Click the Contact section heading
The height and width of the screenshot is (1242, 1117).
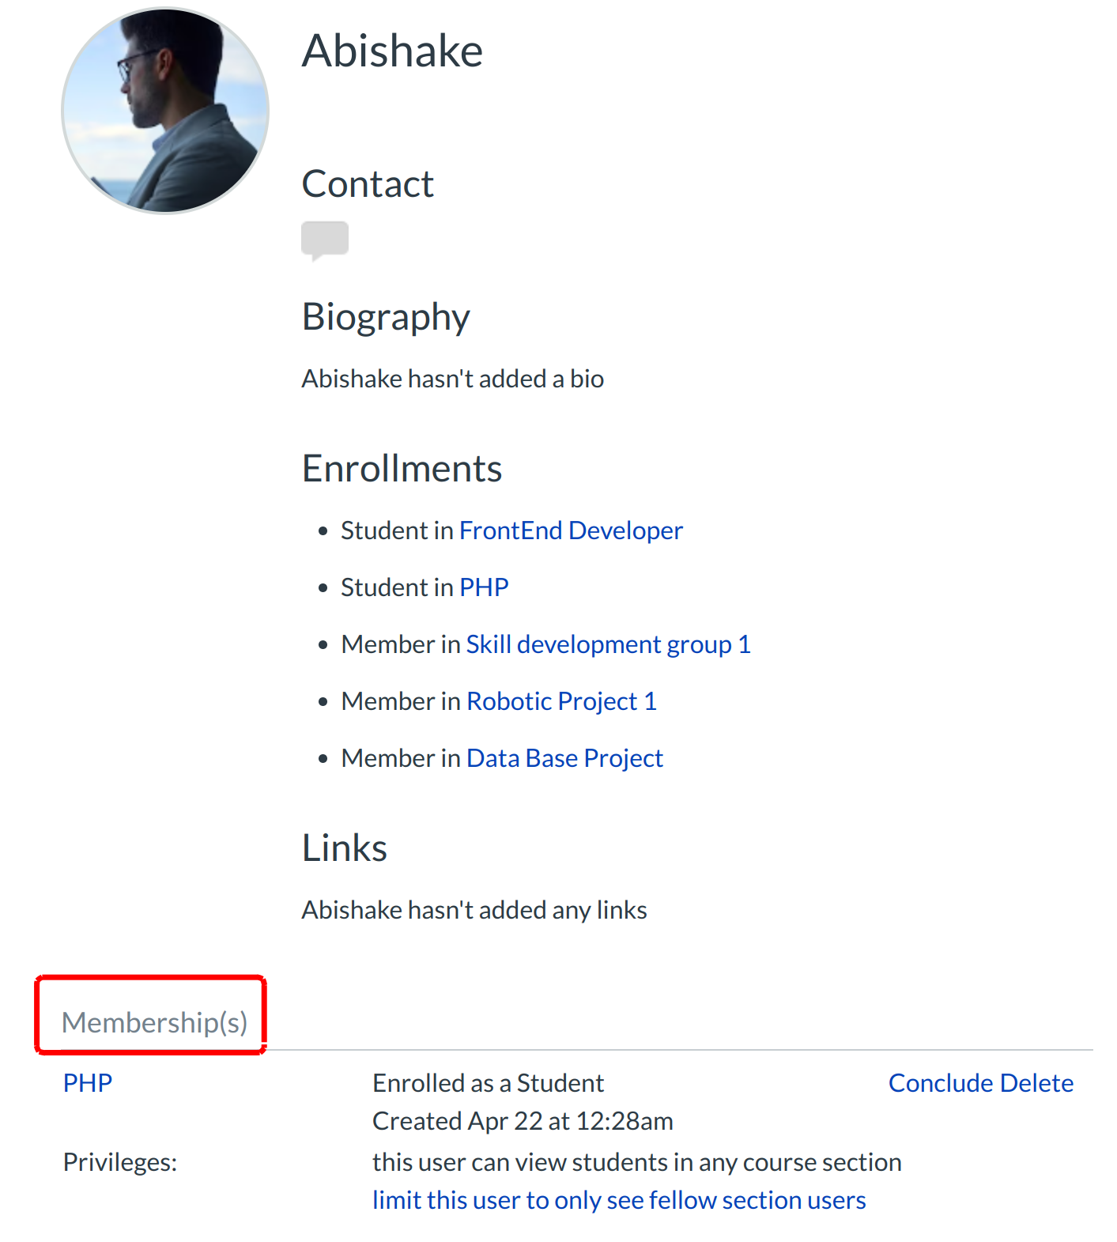click(367, 183)
